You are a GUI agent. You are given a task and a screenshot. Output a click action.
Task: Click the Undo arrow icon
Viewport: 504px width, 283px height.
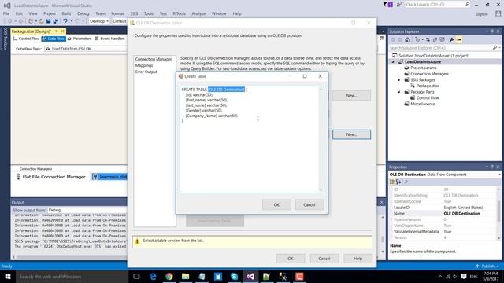click(x=65, y=21)
